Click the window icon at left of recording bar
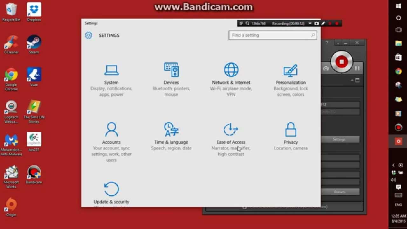 pyautogui.click(x=241, y=24)
